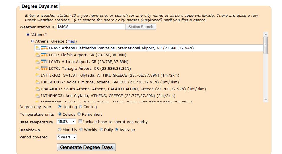Viewport: 282px width, 154px height.
Task: Select IATTIKIG2: SV1JST, Glyfada row
Action: pos(149,75)
